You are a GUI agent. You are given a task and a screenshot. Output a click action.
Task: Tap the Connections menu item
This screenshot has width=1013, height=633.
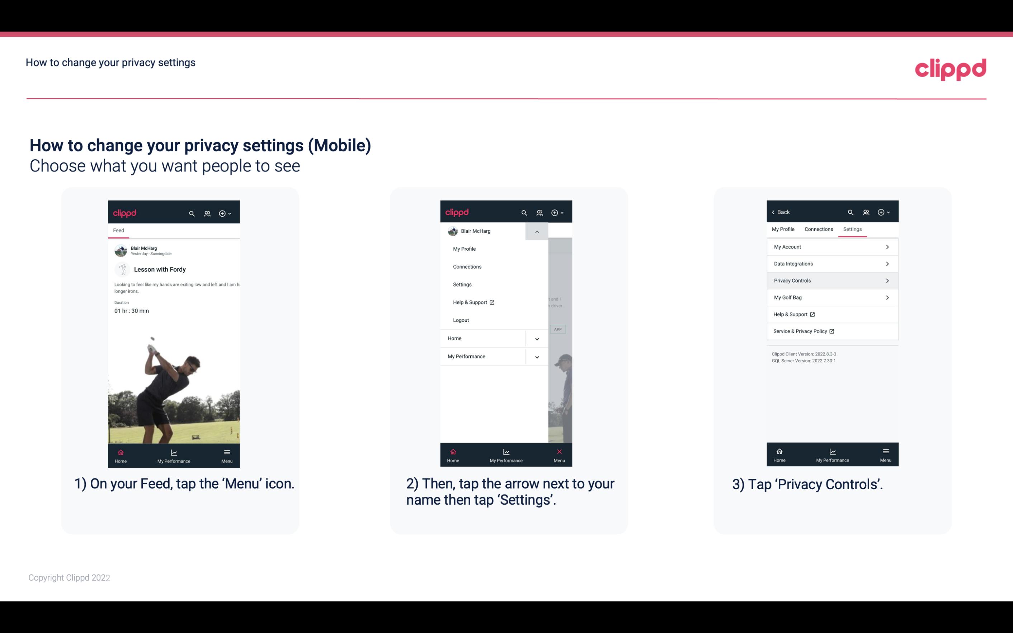(467, 266)
